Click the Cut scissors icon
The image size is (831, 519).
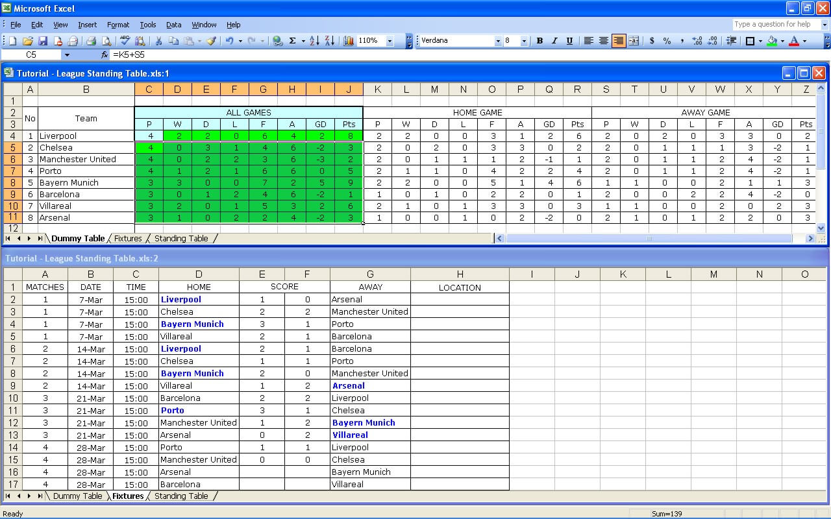coord(158,40)
